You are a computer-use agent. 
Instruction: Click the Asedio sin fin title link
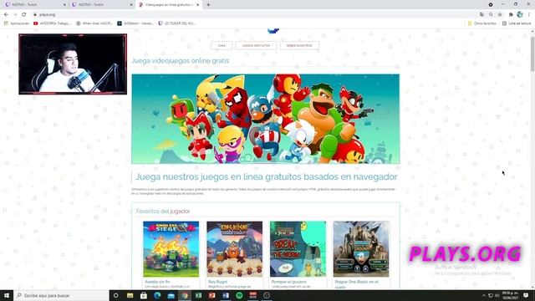pos(157,282)
